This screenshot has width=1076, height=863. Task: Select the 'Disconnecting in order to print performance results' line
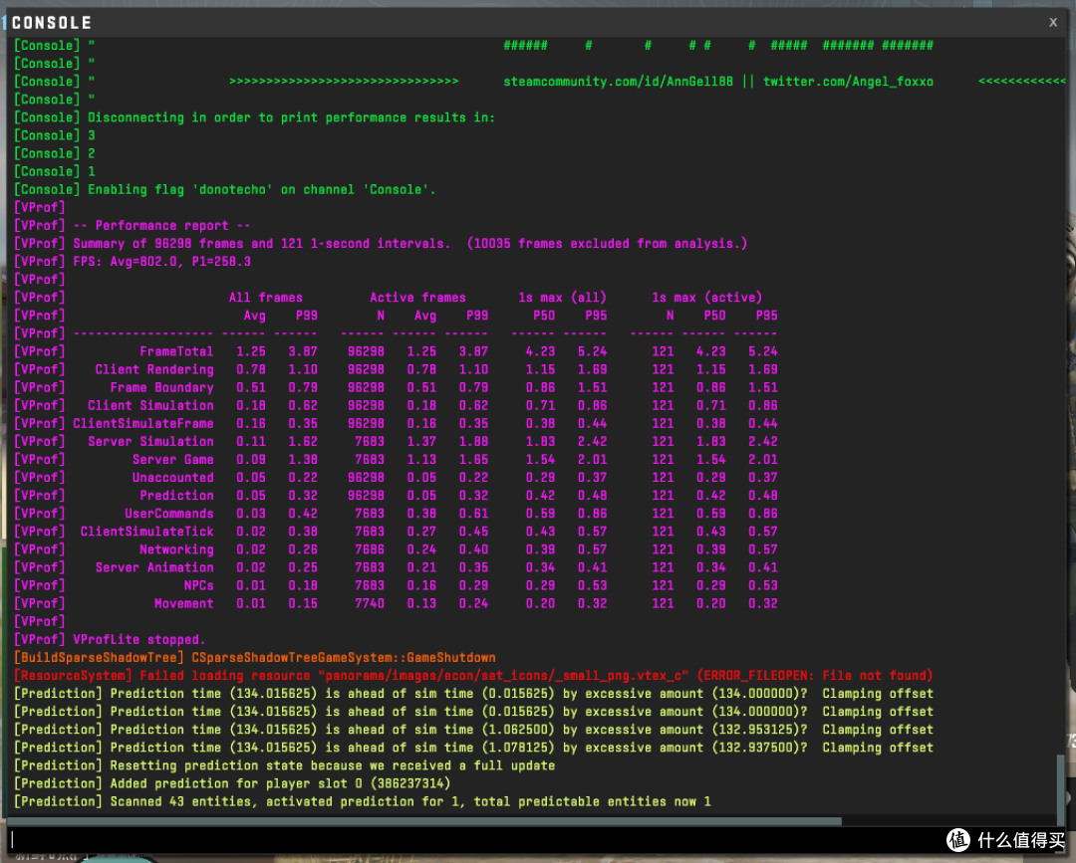255,117
